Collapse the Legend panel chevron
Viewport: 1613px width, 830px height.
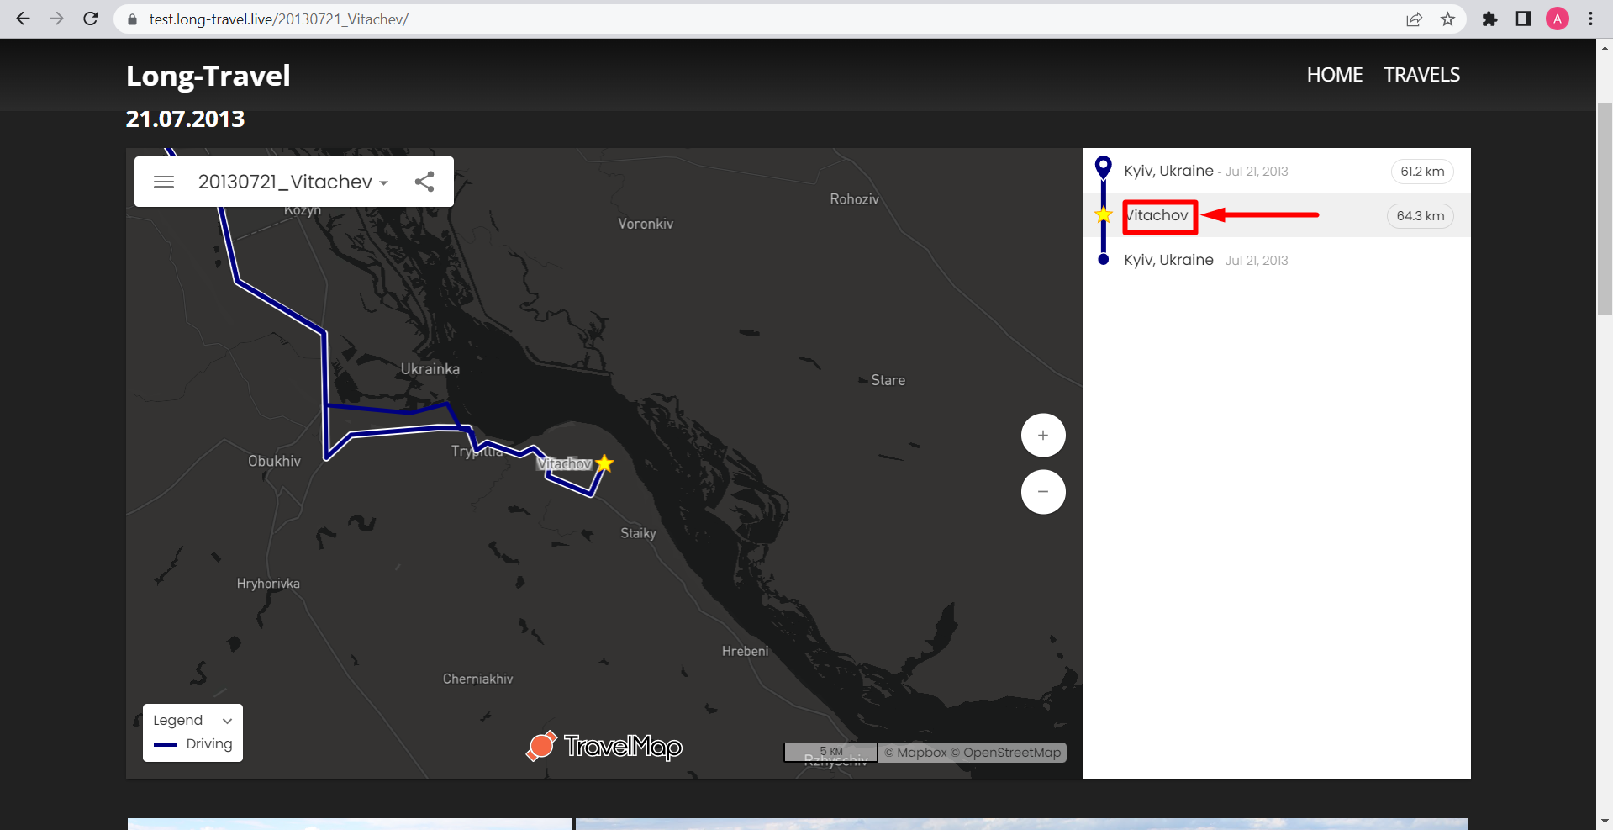pos(227,721)
